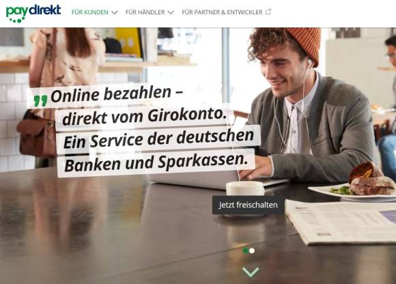
Task: Select the green first carousel dot
Action: pos(245,251)
